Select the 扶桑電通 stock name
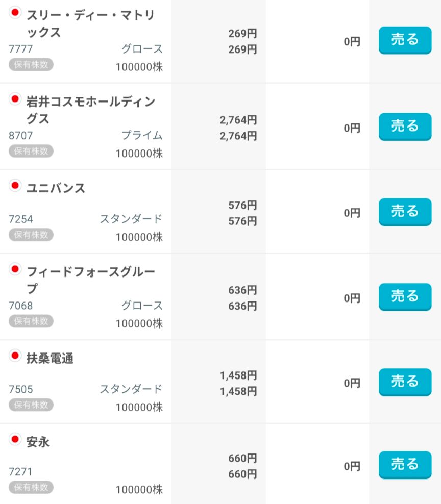 pos(50,359)
